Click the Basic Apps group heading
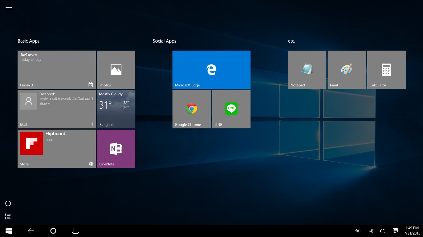The width and height of the screenshot is (423, 237). (x=29, y=41)
